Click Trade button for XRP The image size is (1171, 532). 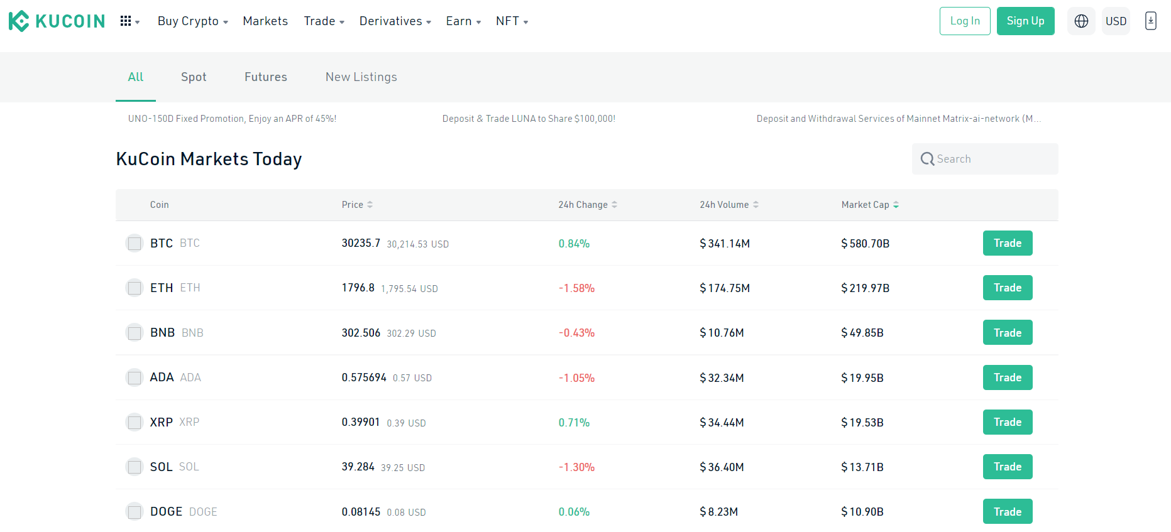1008,422
